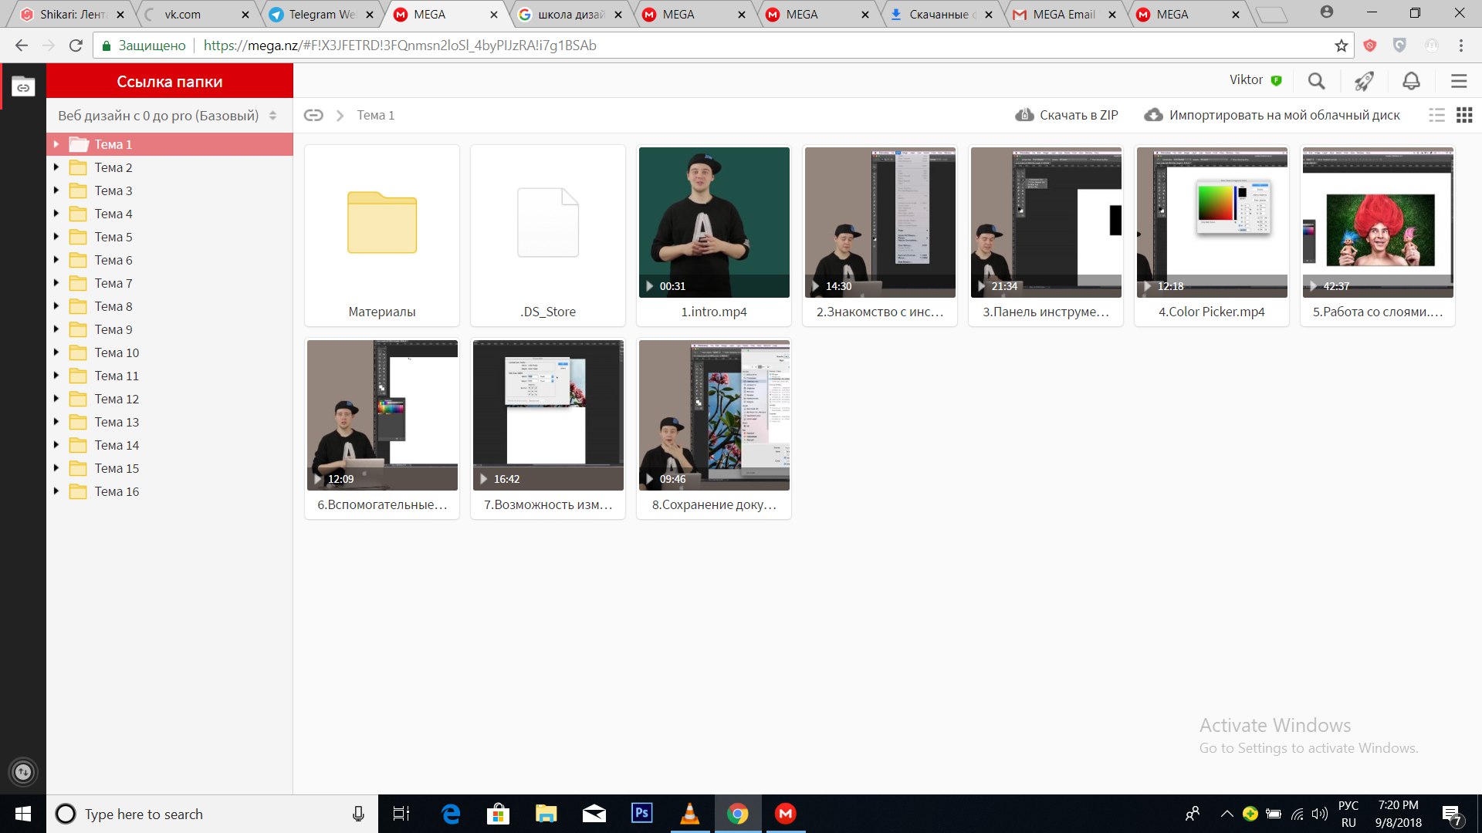The image size is (1482, 833).
Task: Click breadcrumb link icon before Тема 1
Action: coord(313,115)
